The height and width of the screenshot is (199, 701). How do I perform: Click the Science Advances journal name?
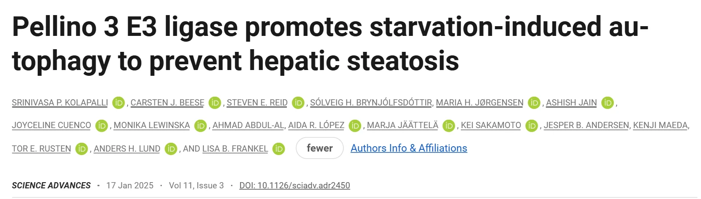pos(51,185)
